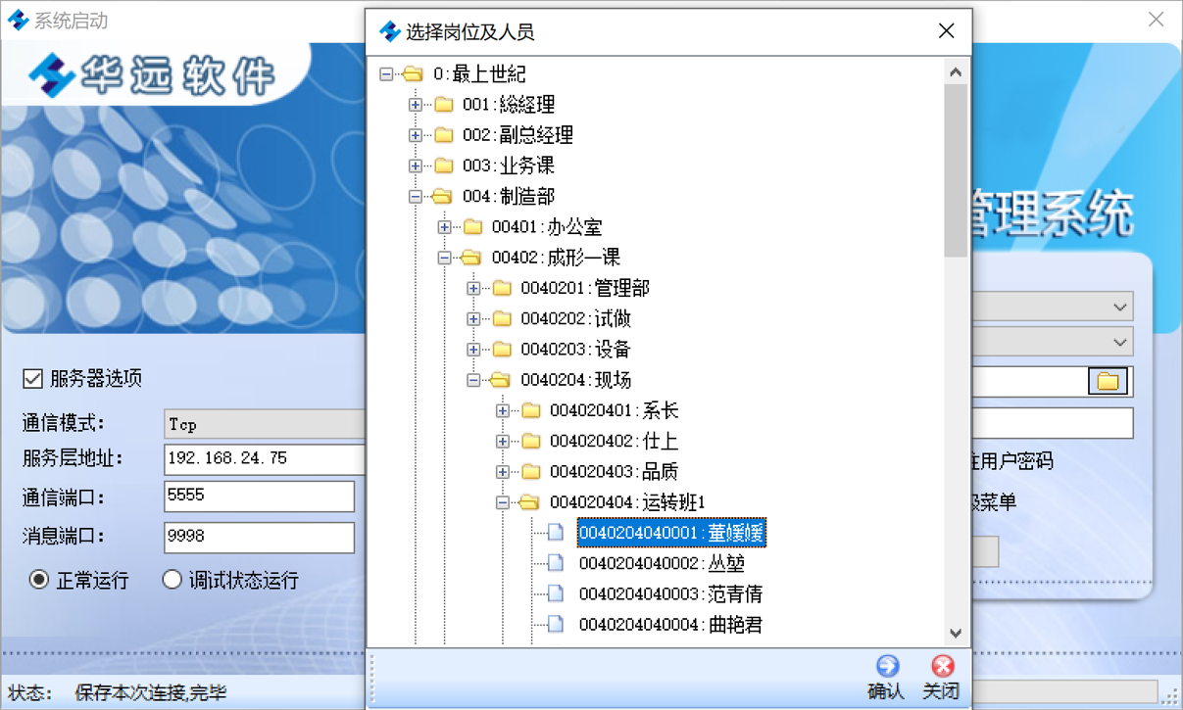Select the 调试状态运行 radio button
1183x710 pixels.
[x=173, y=580]
